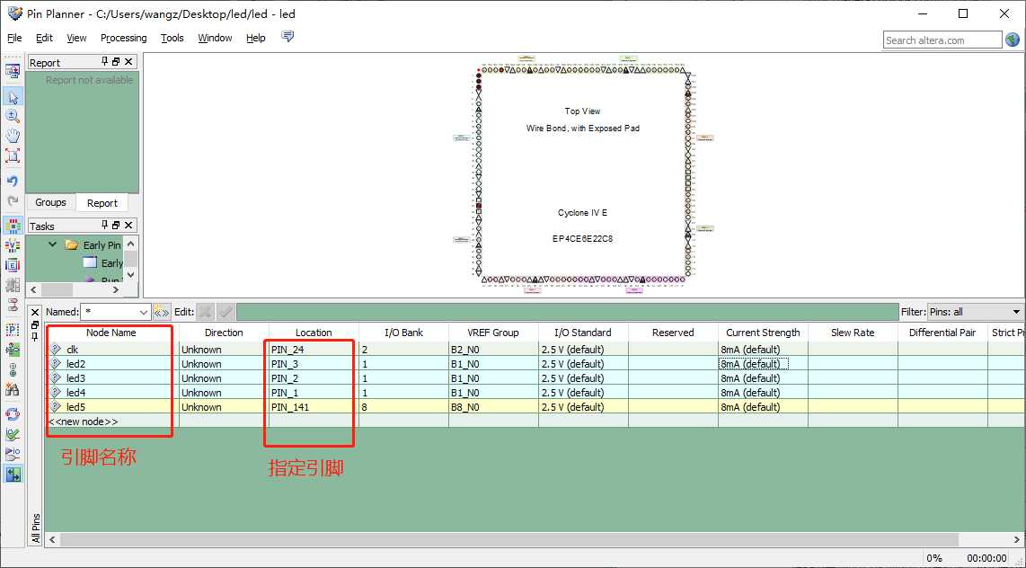Click the I/O Bank column header
Viewport: 1026px width, 568px height.
click(403, 333)
